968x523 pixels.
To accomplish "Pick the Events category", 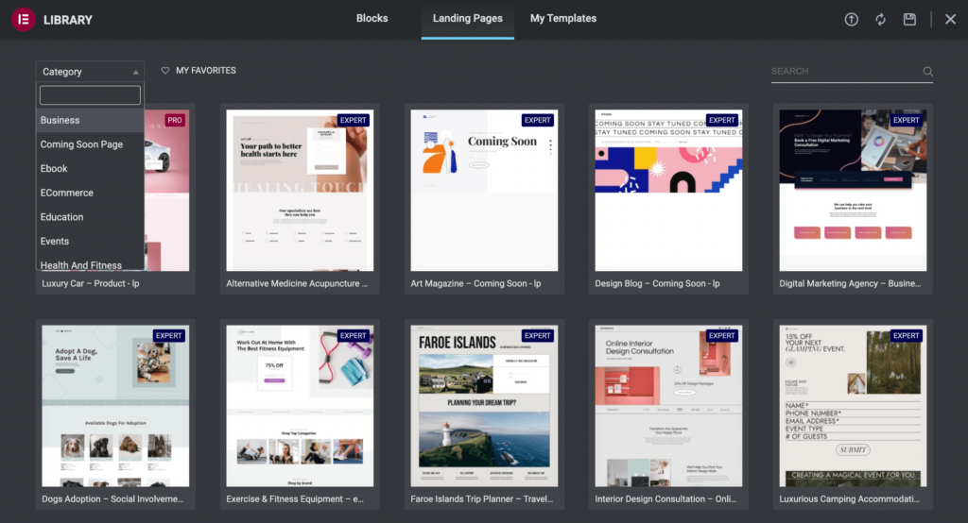I will (x=90, y=241).
